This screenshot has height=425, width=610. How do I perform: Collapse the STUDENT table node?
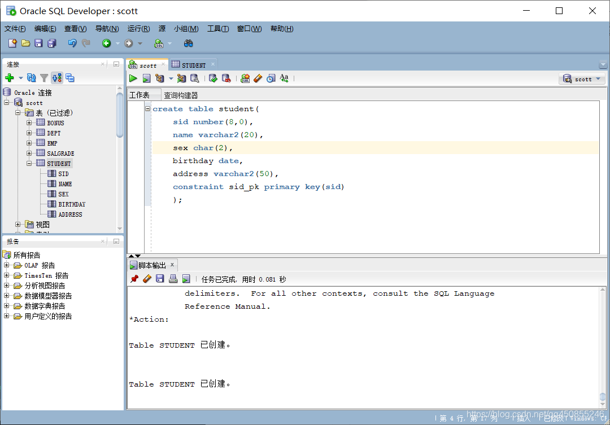[x=29, y=163]
